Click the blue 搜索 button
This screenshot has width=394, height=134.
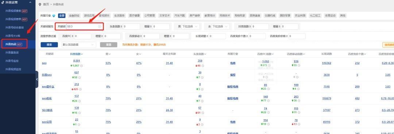pyautogui.click(x=49, y=45)
